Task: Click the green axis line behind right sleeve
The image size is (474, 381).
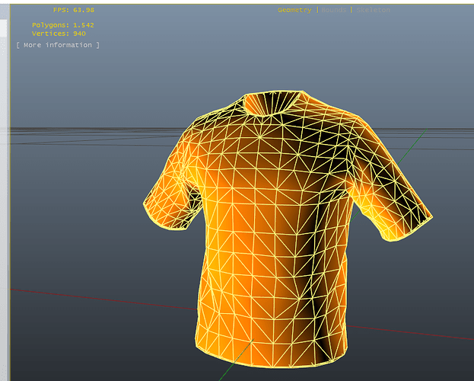Action: coord(412,146)
